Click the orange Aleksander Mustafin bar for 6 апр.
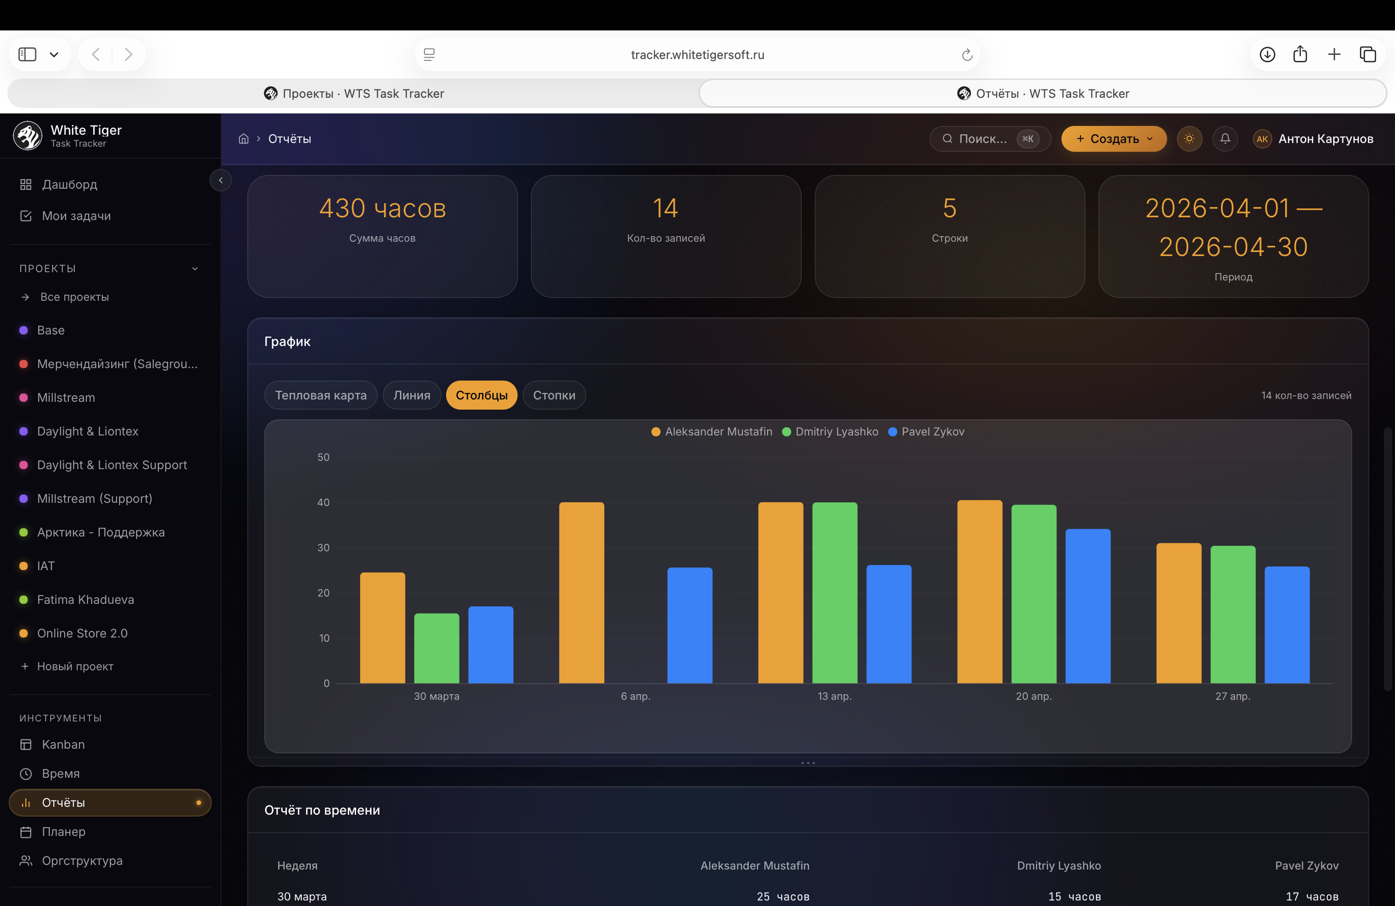 pyautogui.click(x=581, y=592)
